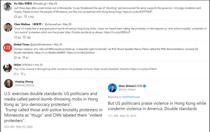The width and height of the screenshot is (210, 132).
Task: Click retweet icon on libijian's tweet
Action: pyautogui.click(x=15, y=74)
